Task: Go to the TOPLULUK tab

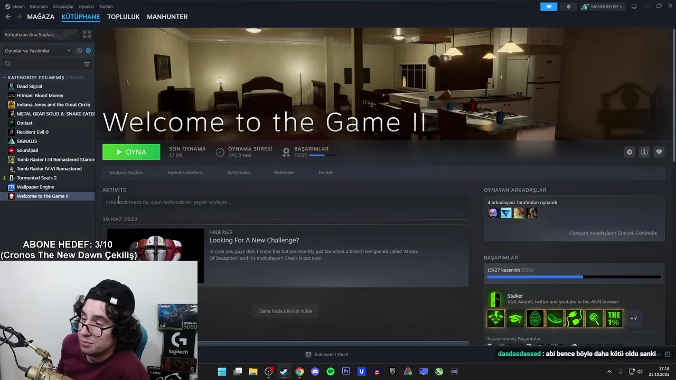Action: tap(124, 17)
